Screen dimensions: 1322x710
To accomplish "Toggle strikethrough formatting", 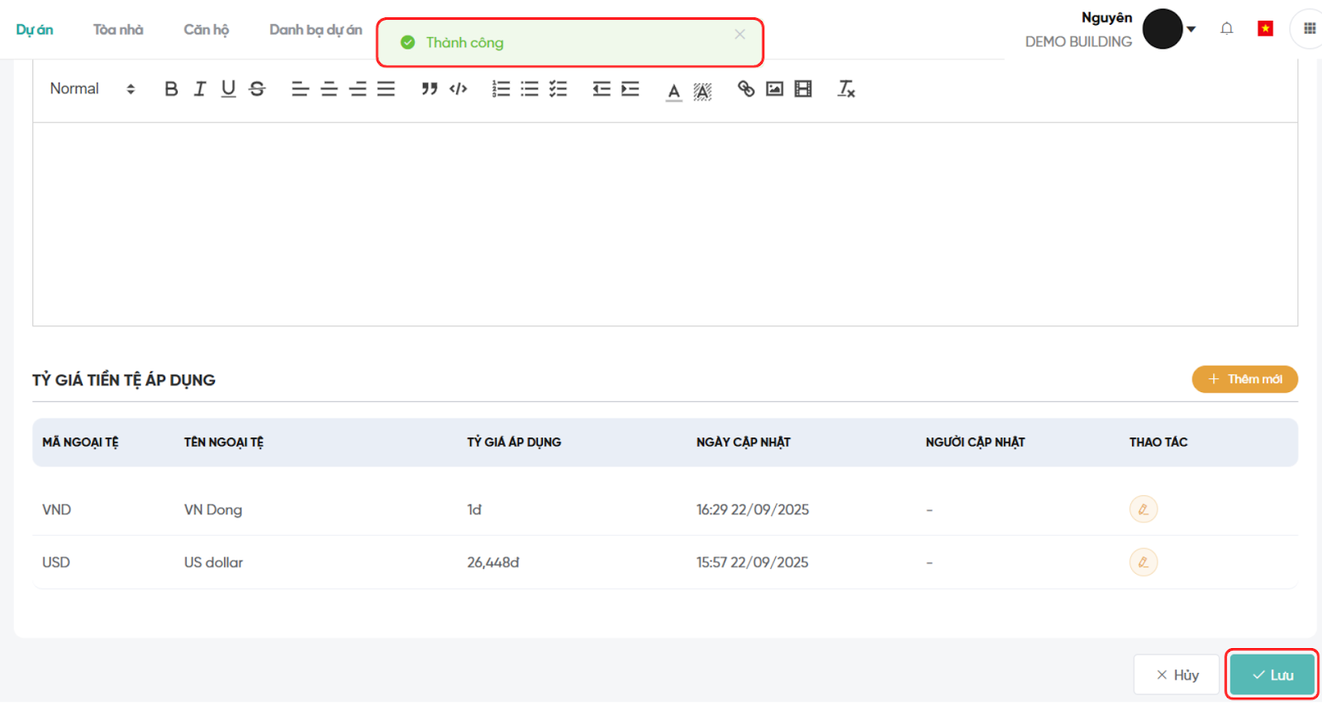I will click(257, 89).
